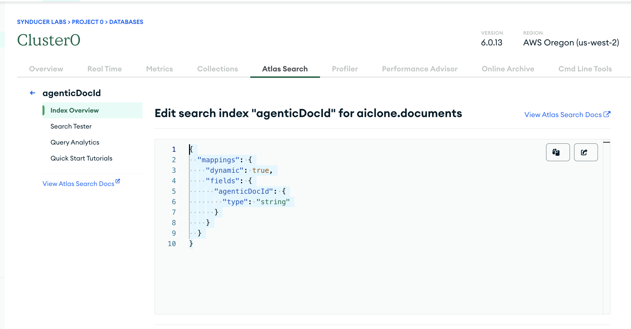Open Query Analytics in the sidebar

click(x=75, y=142)
